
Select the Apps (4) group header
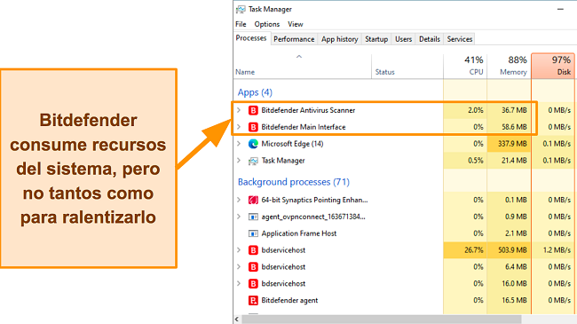coord(255,92)
